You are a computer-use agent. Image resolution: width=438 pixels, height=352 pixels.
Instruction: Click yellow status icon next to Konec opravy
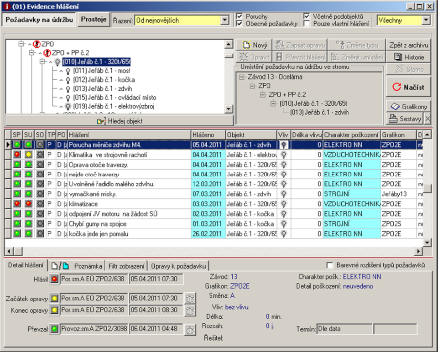coord(54,310)
